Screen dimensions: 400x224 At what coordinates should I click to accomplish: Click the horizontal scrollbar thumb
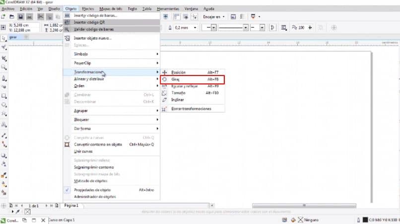(x=304, y=205)
